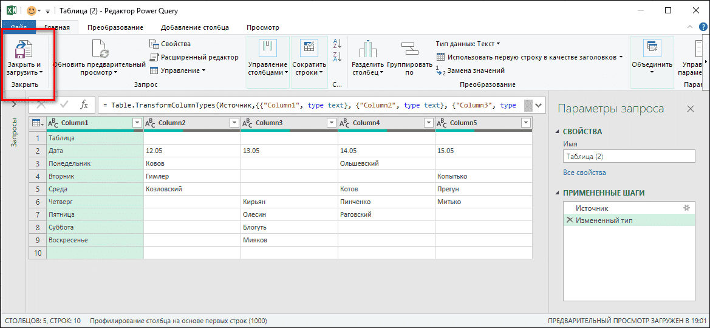Open the Добавление столбца tab

(x=194, y=27)
